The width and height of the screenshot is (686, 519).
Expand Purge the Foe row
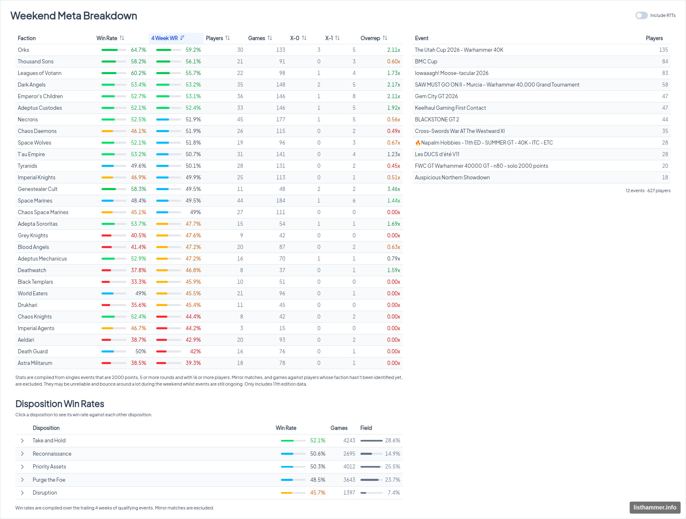point(22,480)
